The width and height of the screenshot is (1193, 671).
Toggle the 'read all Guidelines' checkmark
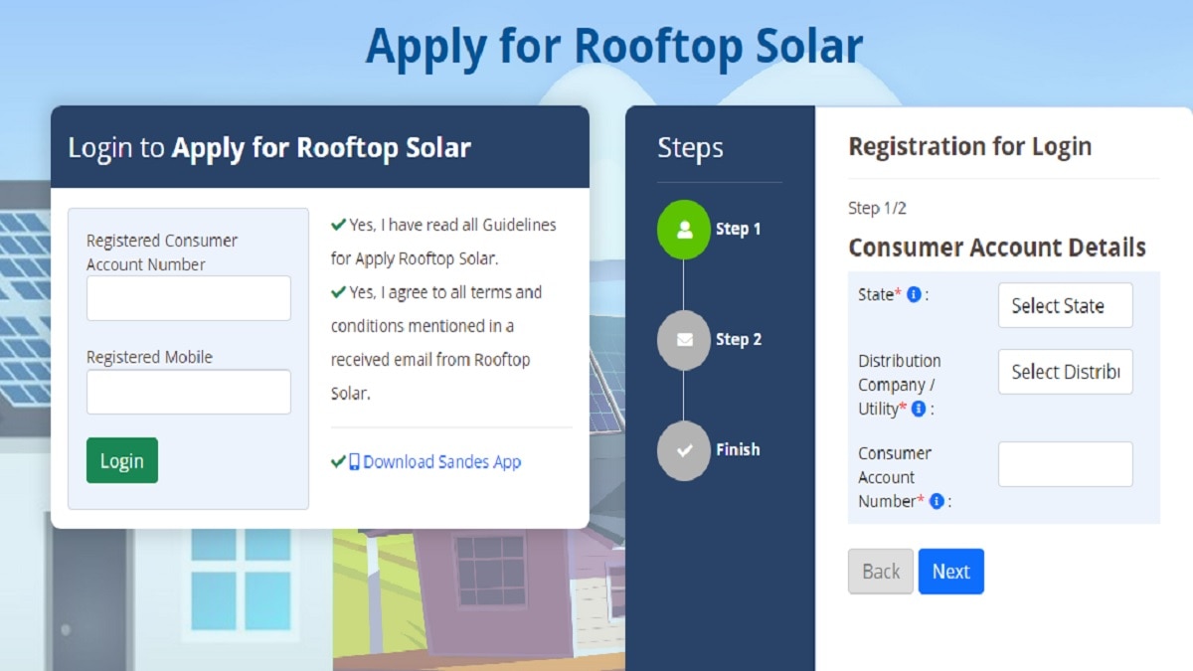[x=338, y=225]
